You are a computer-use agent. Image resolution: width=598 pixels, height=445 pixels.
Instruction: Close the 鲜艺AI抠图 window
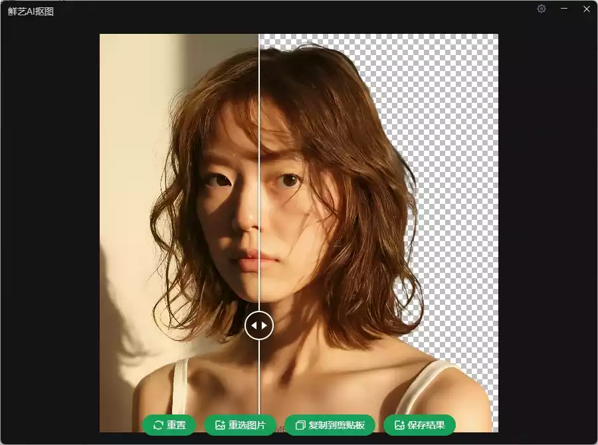pyautogui.click(x=586, y=9)
